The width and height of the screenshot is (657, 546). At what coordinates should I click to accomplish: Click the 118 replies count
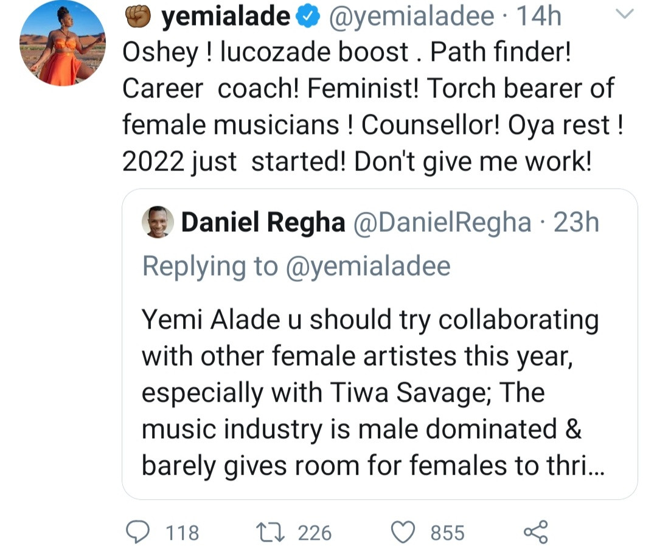182,533
